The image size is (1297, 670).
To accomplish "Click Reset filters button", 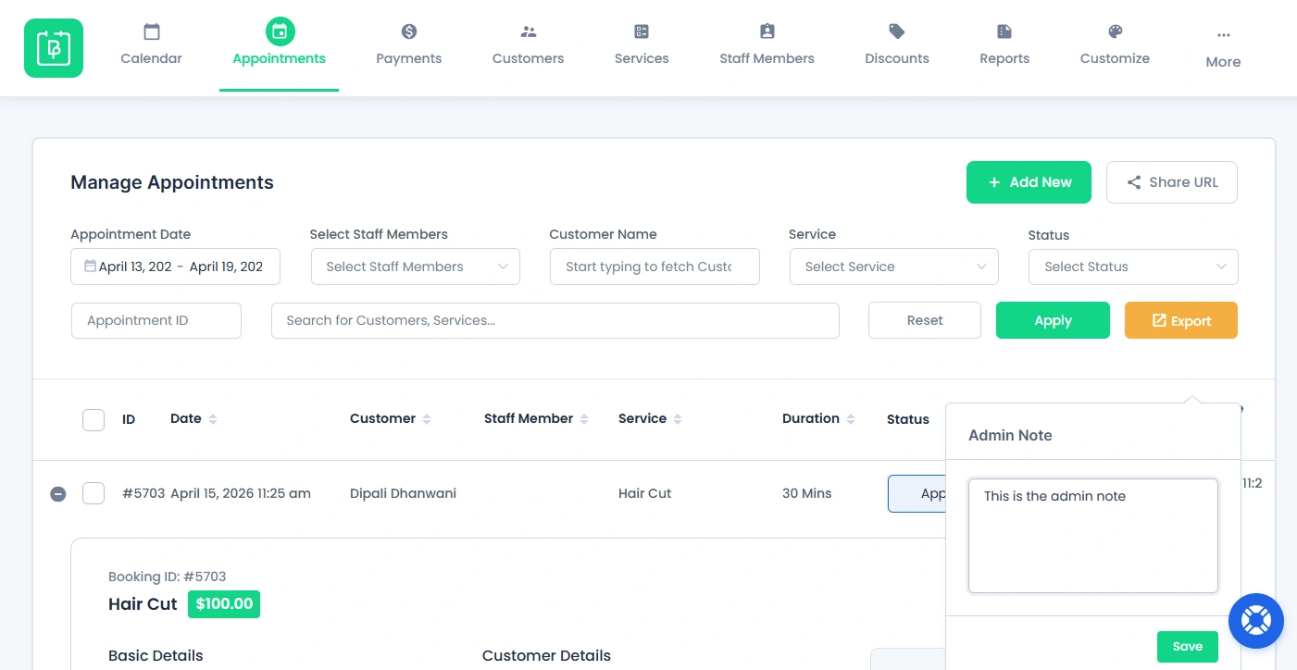I will pyautogui.click(x=925, y=320).
